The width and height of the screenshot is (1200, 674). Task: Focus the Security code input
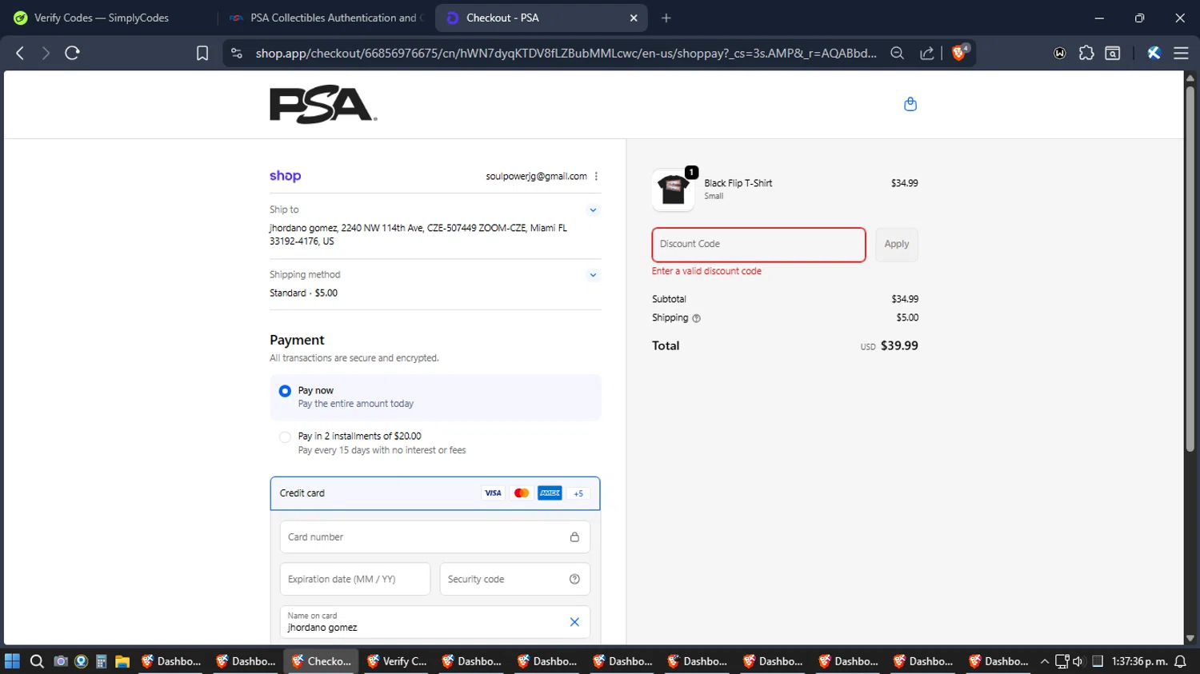click(x=514, y=579)
